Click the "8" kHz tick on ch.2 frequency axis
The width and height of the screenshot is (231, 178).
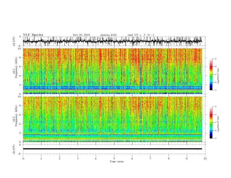tap(20, 106)
